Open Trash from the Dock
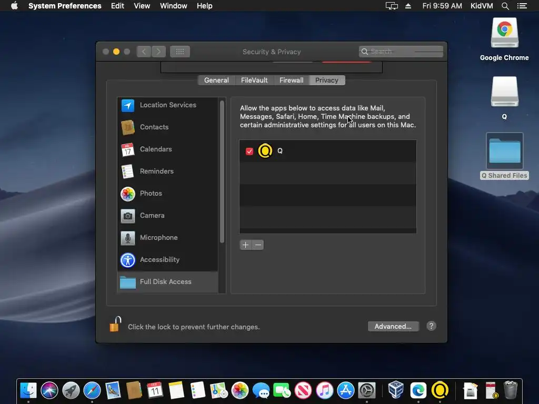Screen dimensions: 539x404 tap(511, 390)
